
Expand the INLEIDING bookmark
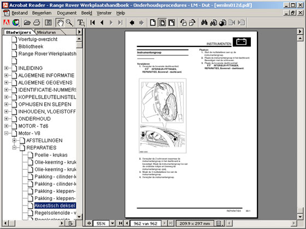point(6,68)
